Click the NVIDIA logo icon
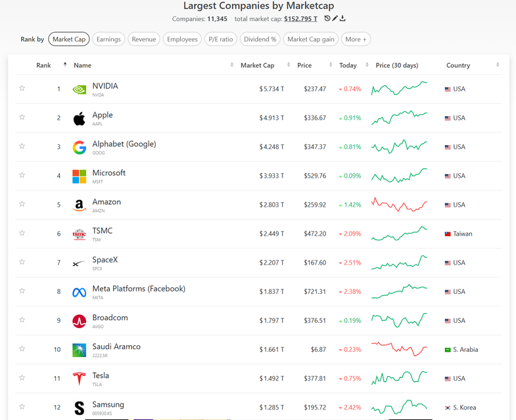The height and width of the screenshot is (420, 516). (x=80, y=89)
